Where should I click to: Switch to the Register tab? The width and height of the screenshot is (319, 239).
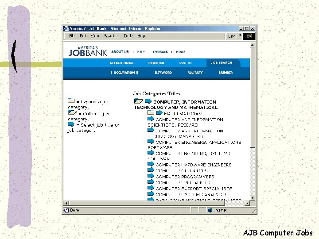point(156,63)
